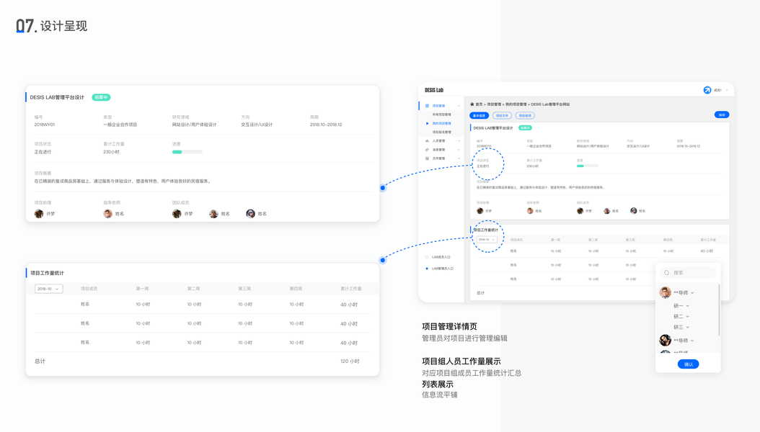Click the blue triangle beside 我的项目管理
Image resolution: width=760 pixels, height=432 pixels.
(x=427, y=123)
